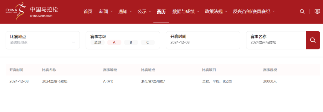The height and width of the screenshot is (112, 323).
Task: Open the 赛历 tab
Action: (x=161, y=12)
